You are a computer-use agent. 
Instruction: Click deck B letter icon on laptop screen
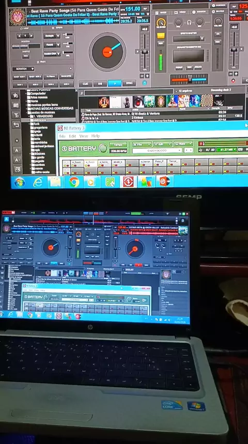pyautogui.click(x=183, y=220)
